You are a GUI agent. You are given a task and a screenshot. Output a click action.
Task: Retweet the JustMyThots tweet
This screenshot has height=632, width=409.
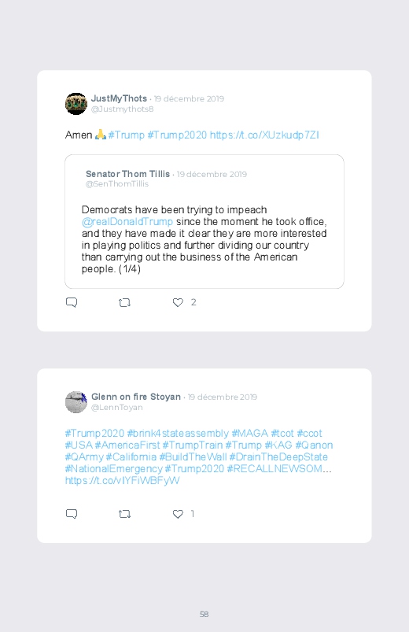click(124, 302)
